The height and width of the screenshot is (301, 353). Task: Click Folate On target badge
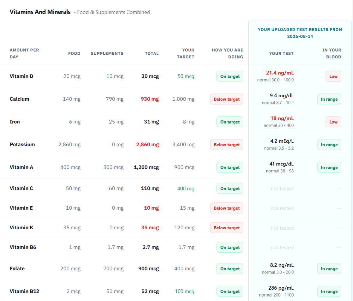coord(230,269)
